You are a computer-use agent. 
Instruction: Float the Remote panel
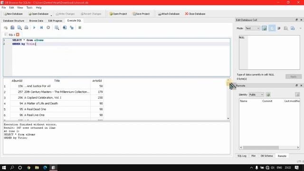pyautogui.click(x=296, y=85)
